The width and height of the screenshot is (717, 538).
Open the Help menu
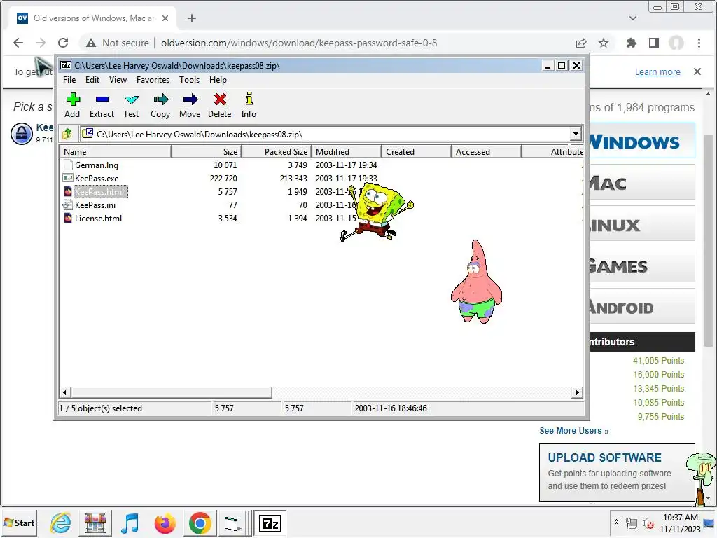point(218,80)
